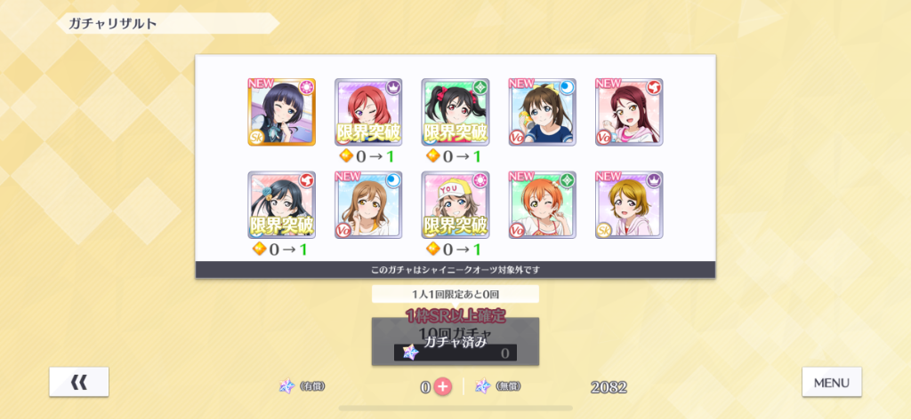Tap the free (無償) star gem icon
Viewport: 911px width, 420px height.
tap(483, 386)
